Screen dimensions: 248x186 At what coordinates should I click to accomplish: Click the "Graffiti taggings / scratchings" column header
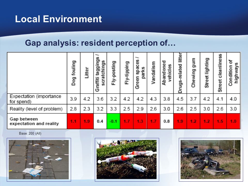(100, 73)
